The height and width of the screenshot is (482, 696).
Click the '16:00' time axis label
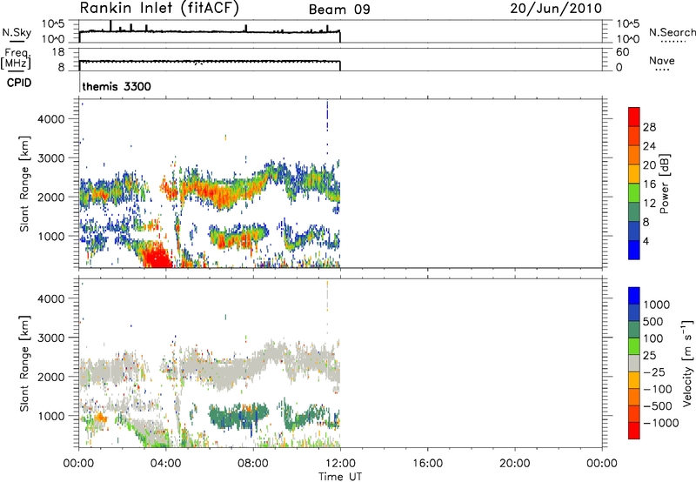click(427, 464)
